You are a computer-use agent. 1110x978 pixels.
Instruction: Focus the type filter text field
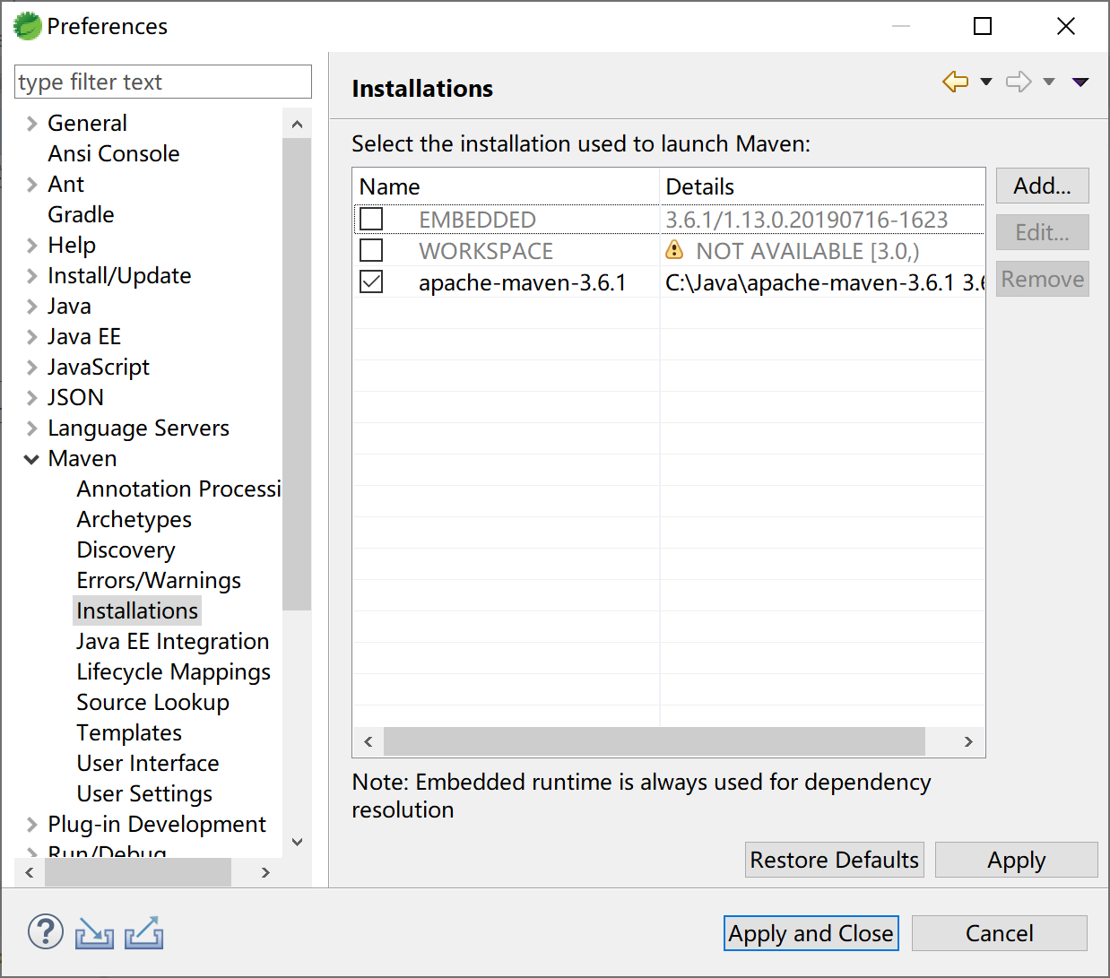[163, 82]
